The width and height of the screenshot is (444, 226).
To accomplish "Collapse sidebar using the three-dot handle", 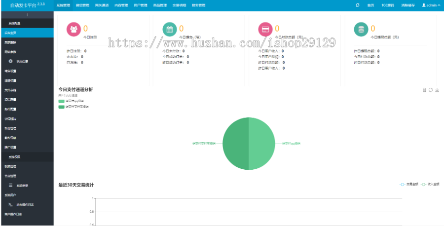I will 27,15.
